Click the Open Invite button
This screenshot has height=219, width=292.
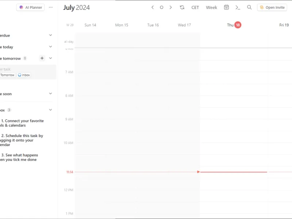click(272, 7)
